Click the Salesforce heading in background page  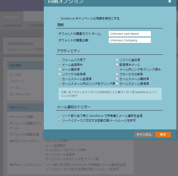[x=20, y=43]
